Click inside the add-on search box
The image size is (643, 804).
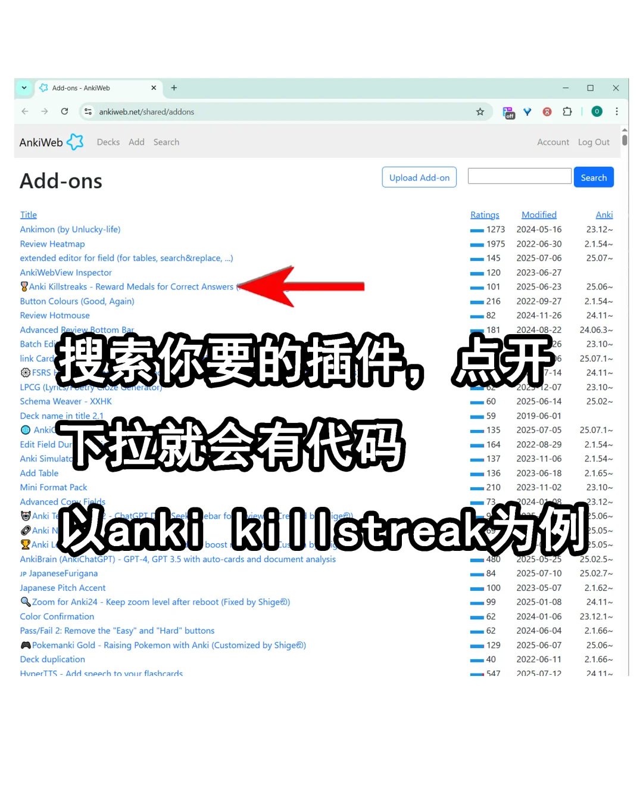tap(519, 176)
